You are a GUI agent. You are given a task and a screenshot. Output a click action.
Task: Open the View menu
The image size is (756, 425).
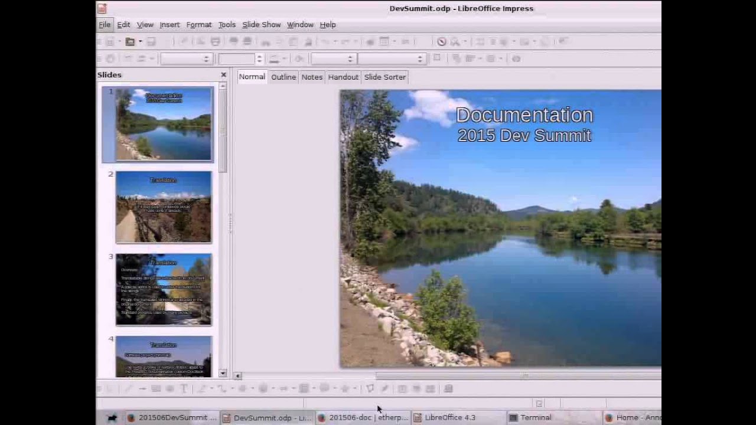145,25
